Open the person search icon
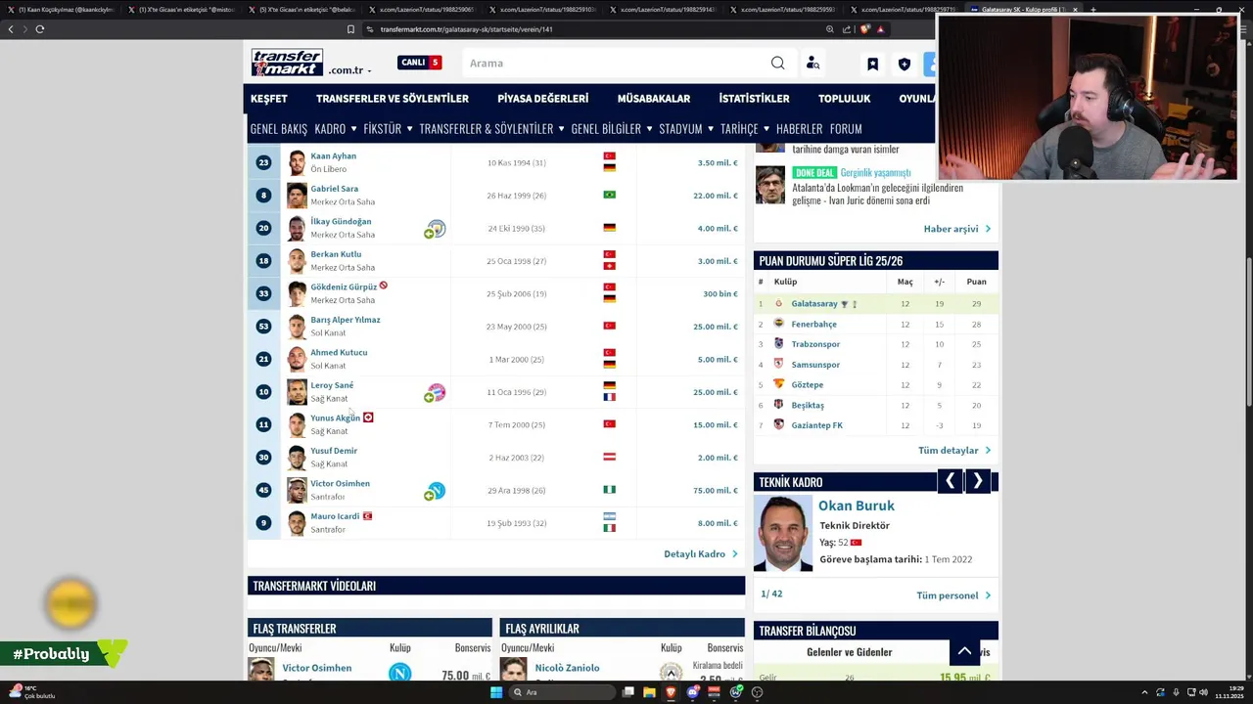Screen dimensions: 1253x704 coord(812,63)
